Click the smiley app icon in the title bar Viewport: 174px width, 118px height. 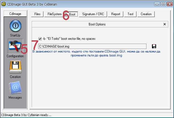coord(4,4)
